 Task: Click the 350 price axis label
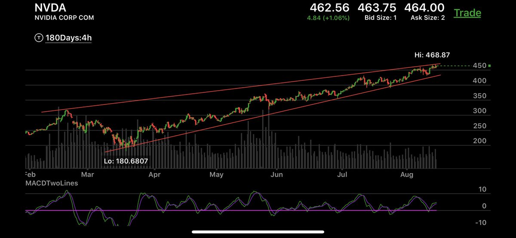(479, 96)
